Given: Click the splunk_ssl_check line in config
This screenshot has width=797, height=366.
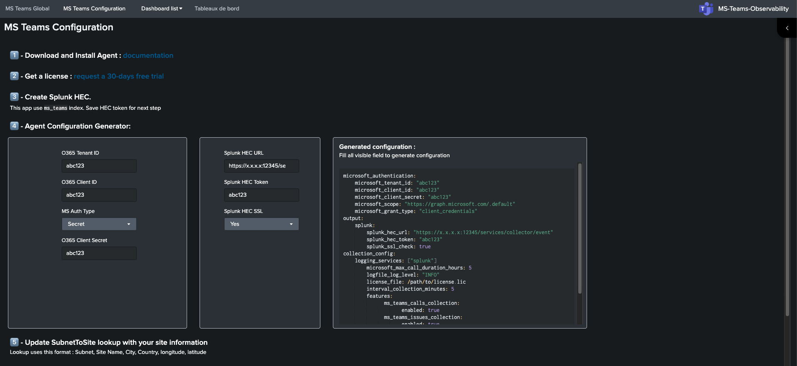Looking at the screenshot, I should pos(399,247).
